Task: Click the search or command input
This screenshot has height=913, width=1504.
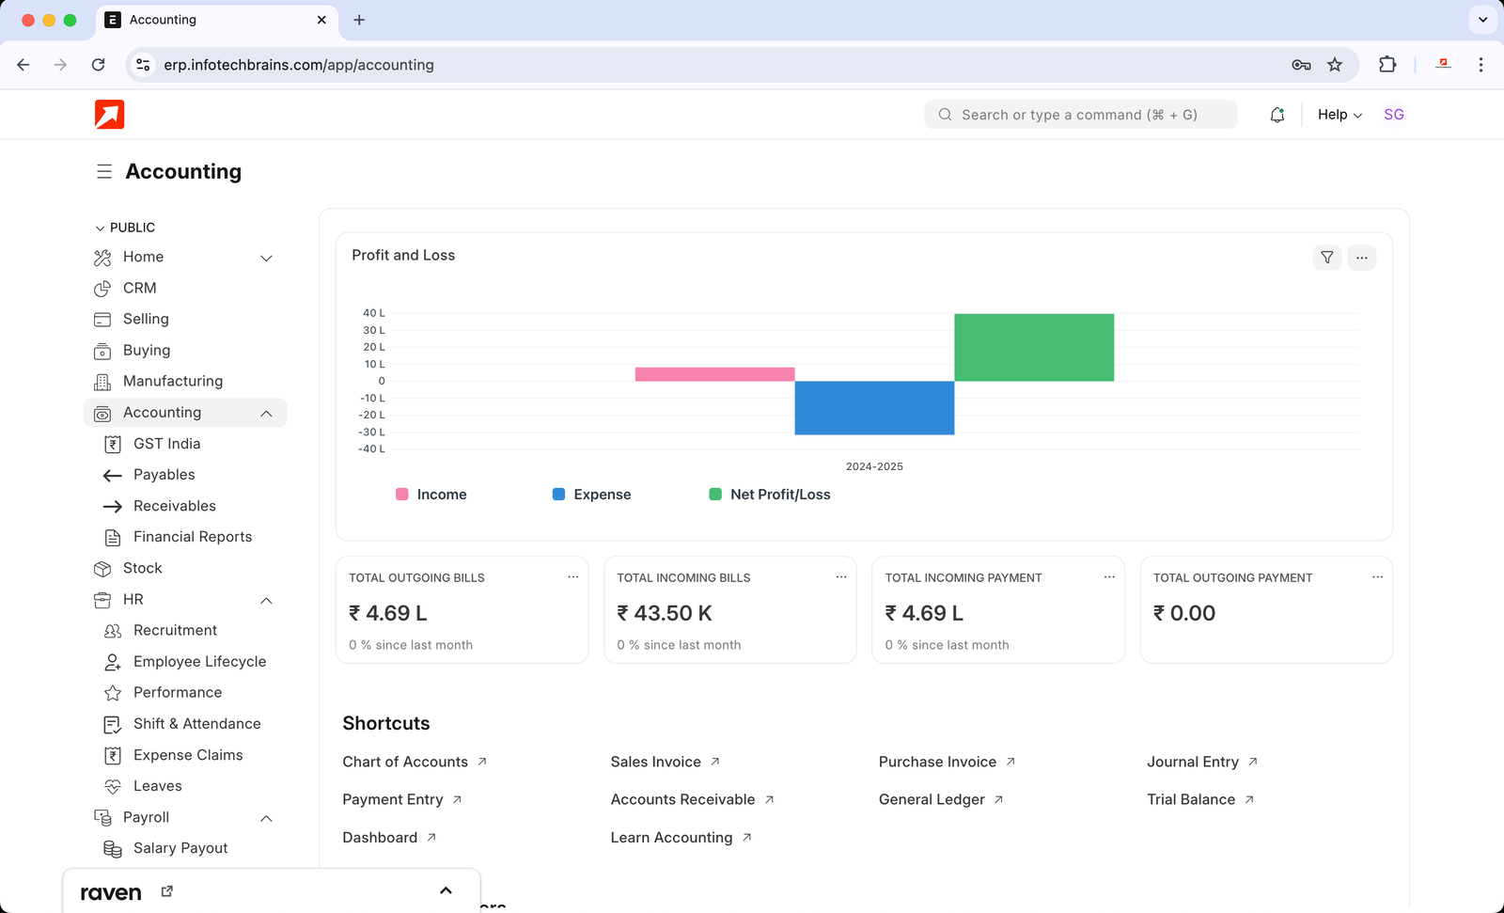Action: pos(1081,115)
